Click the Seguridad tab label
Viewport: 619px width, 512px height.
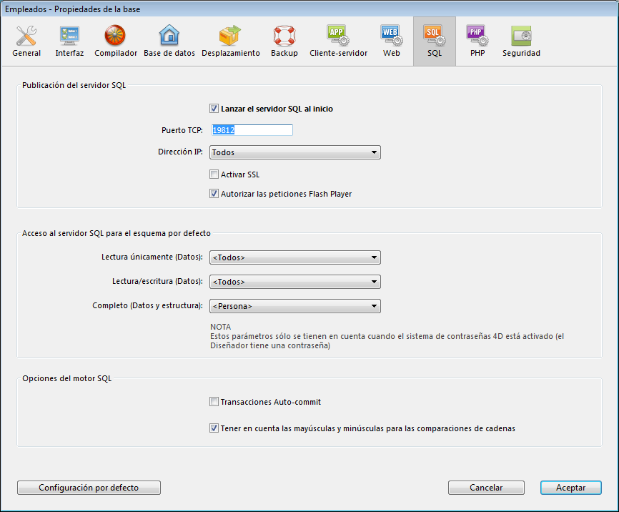[521, 53]
